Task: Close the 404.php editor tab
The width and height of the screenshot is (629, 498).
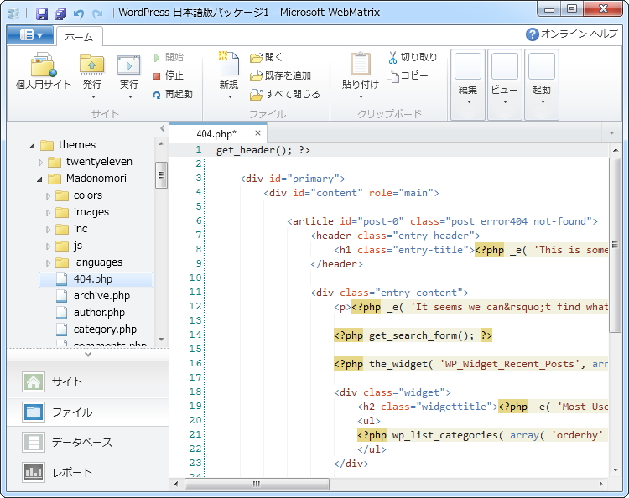Action: tap(258, 133)
